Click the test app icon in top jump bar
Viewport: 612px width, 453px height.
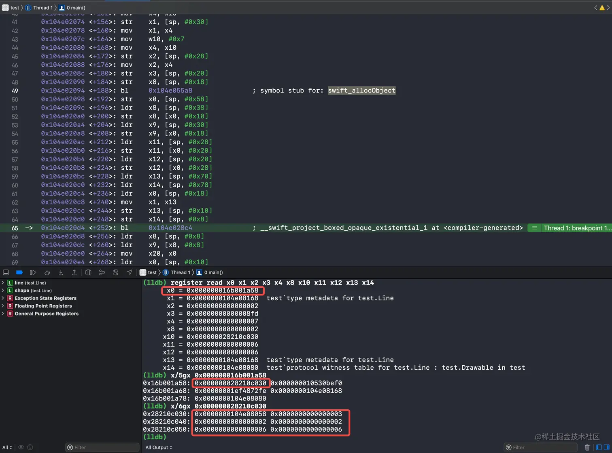point(5,8)
